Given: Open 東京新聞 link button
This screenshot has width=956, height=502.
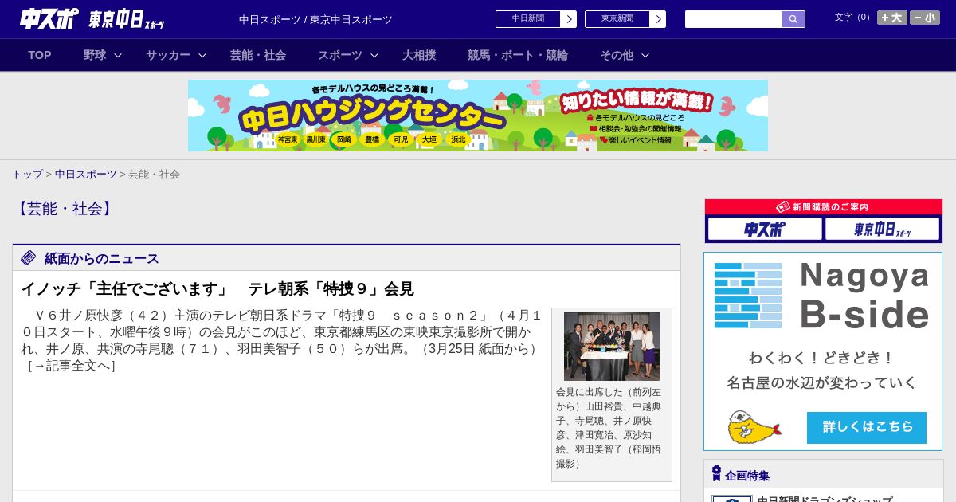Looking at the screenshot, I should tap(617, 18).
